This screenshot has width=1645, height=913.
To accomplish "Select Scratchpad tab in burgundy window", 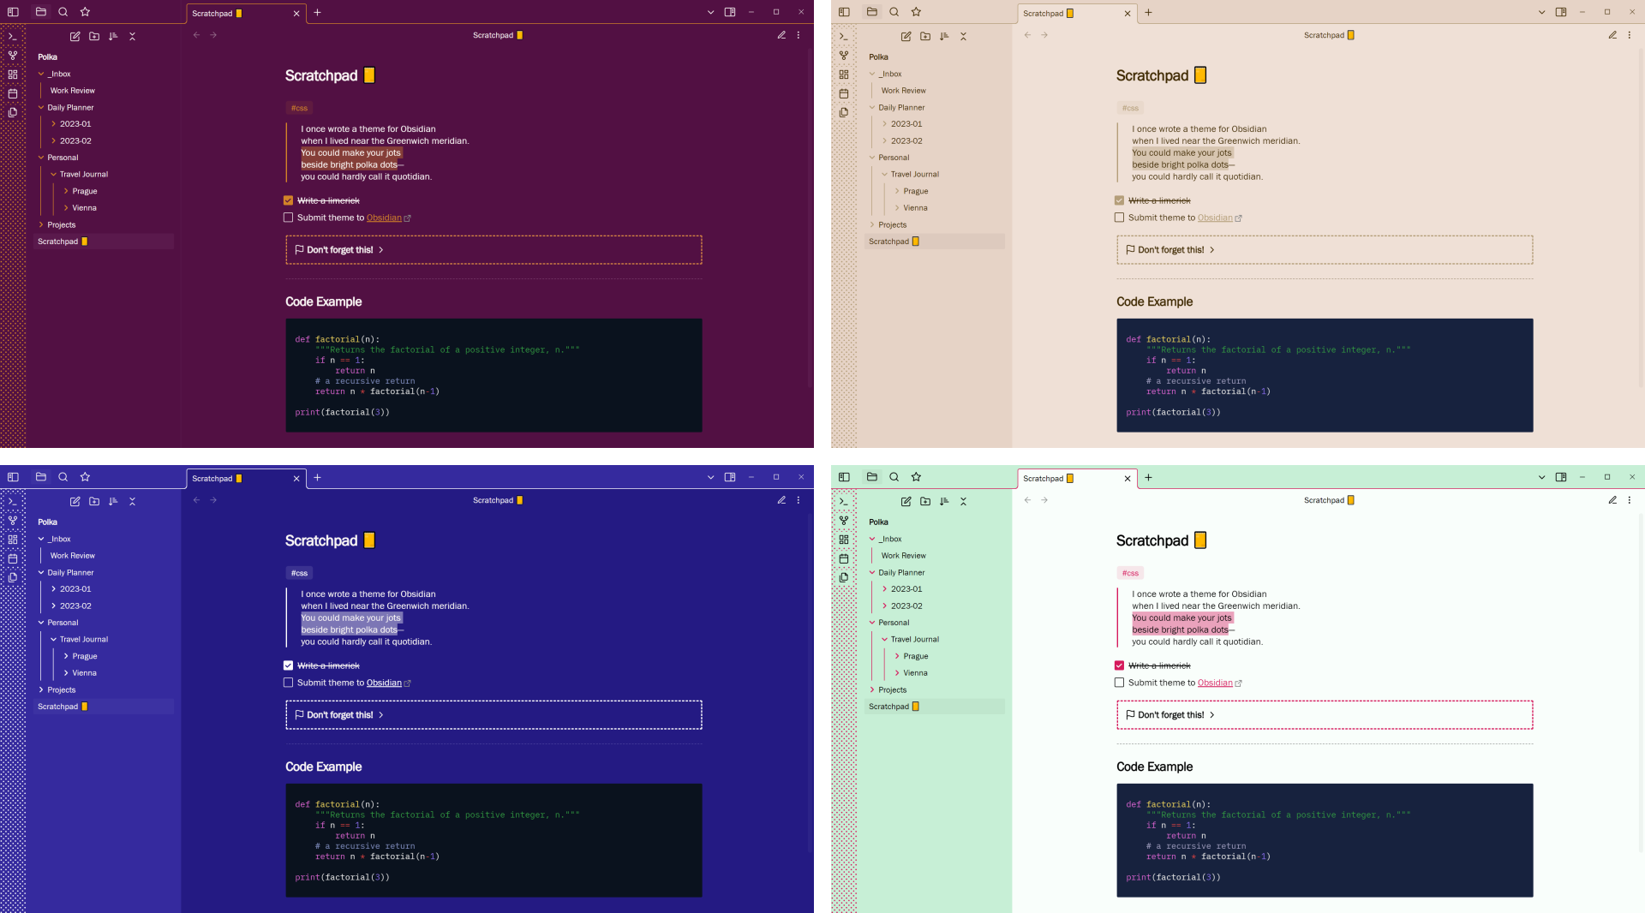I will pyautogui.click(x=246, y=14).
